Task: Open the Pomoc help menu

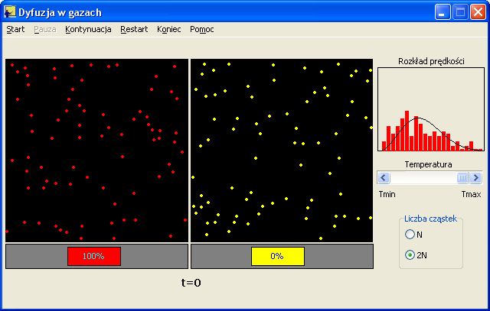Action: (x=202, y=29)
